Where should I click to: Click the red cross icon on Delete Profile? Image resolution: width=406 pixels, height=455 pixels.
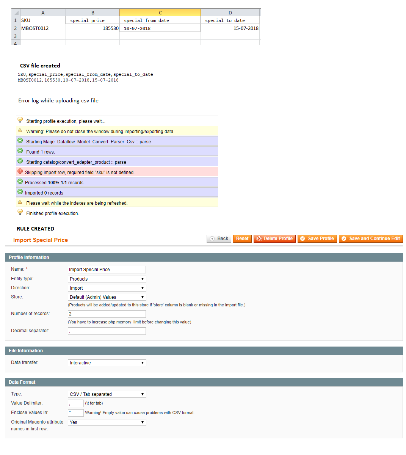click(259, 238)
